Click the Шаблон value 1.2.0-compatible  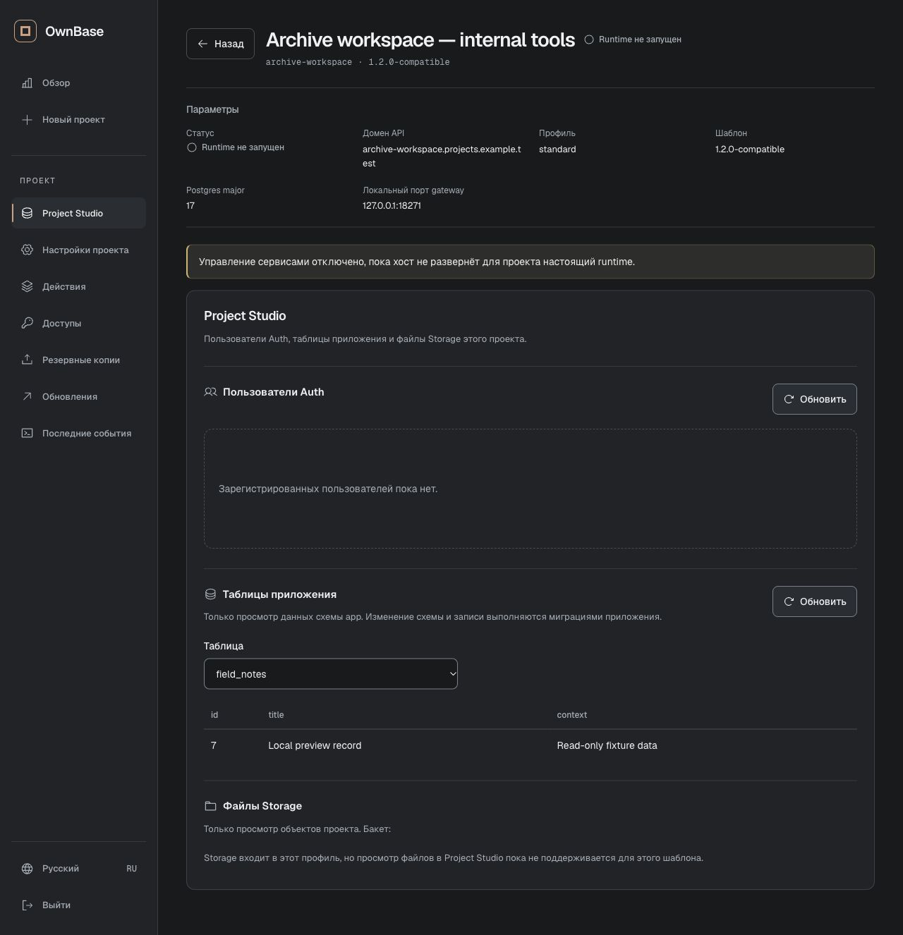(x=750, y=149)
